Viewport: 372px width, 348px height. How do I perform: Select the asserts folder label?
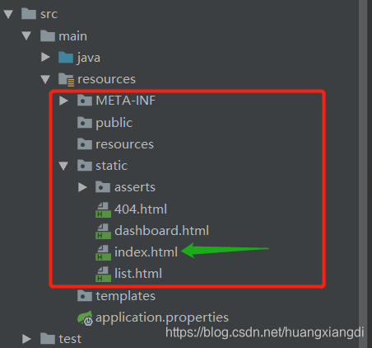135,187
